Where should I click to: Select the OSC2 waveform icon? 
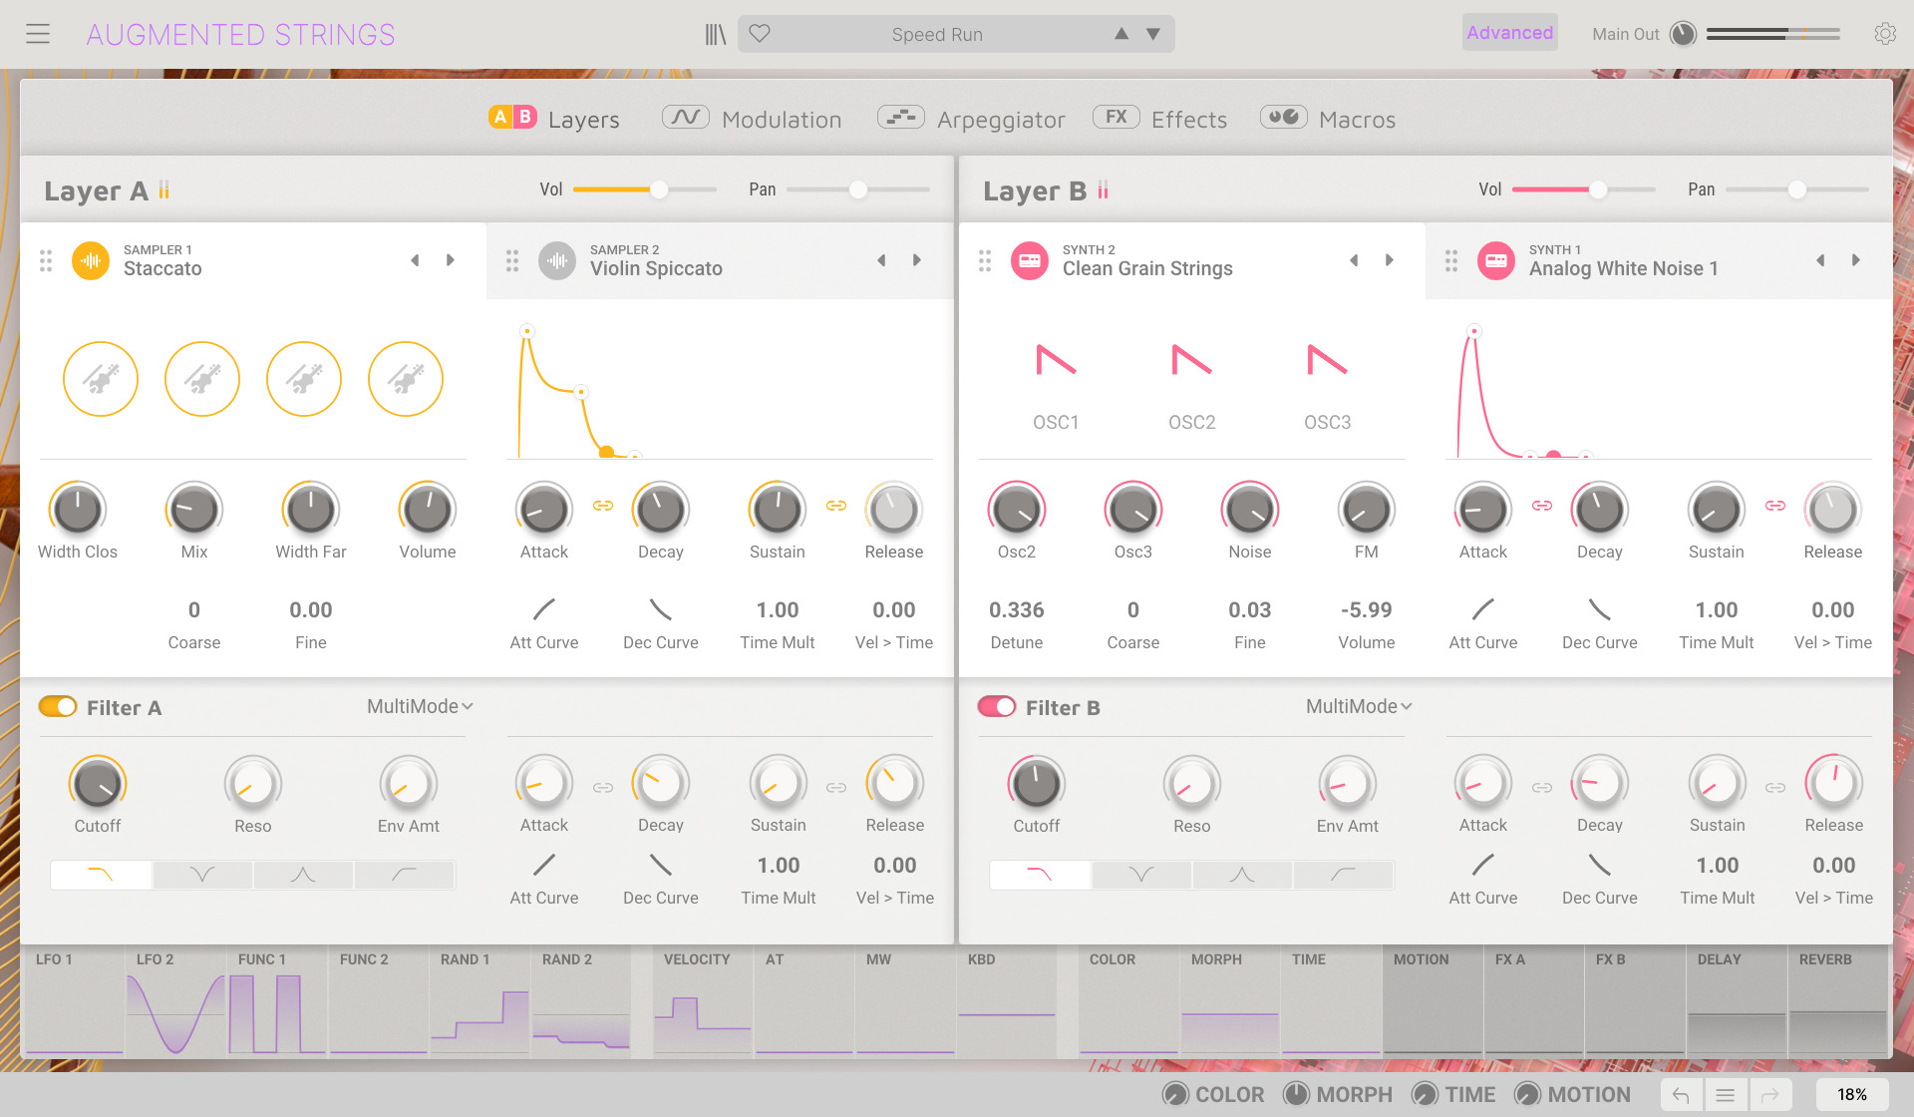[1191, 359]
